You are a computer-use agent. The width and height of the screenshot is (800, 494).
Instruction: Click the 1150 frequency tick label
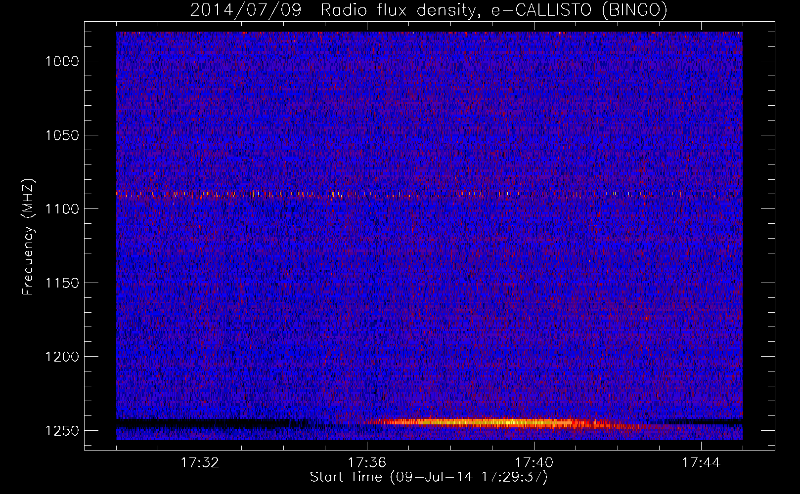click(x=62, y=283)
